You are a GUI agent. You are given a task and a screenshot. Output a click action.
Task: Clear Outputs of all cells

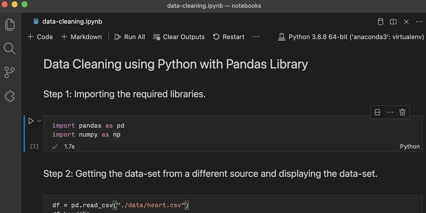click(x=179, y=37)
